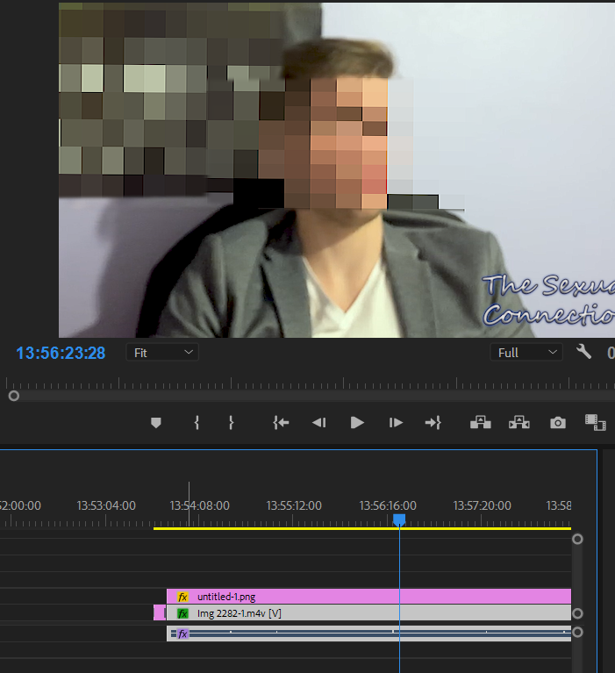Export a frame with the camera icon
The width and height of the screenshot is (615, 673).
pyautogui.click(x=557, y=423)
